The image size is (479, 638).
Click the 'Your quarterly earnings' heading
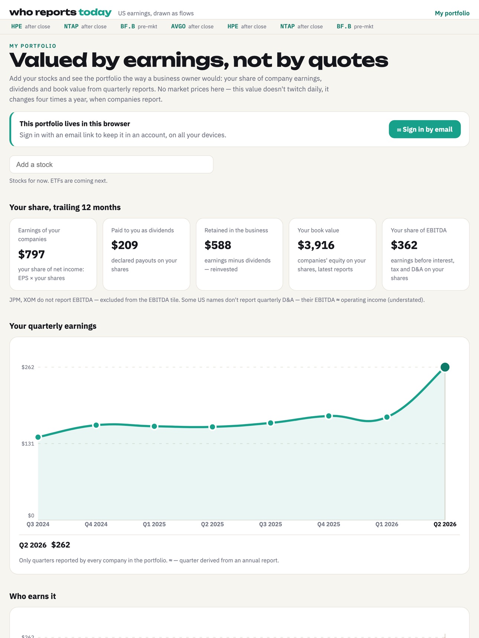click(x=53, y=326)
